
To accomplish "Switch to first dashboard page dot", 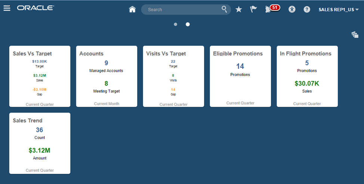I will pos(176,24).
